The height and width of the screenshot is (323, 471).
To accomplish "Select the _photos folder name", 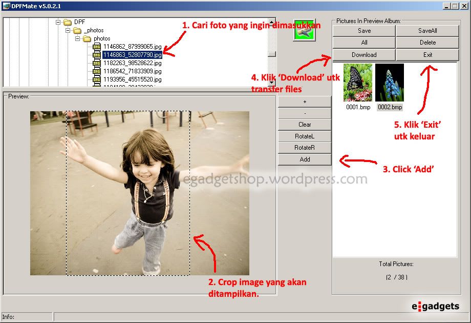I will pyautogui.click(x=94, y=30).
